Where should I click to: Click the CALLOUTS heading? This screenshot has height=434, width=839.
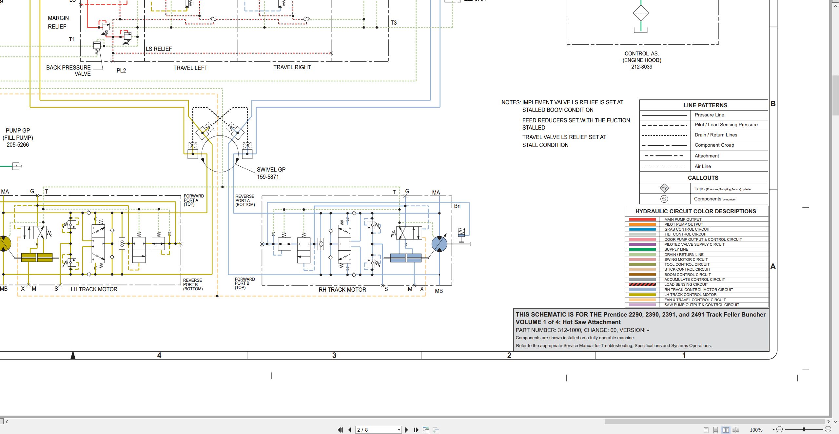coord(703,178)
